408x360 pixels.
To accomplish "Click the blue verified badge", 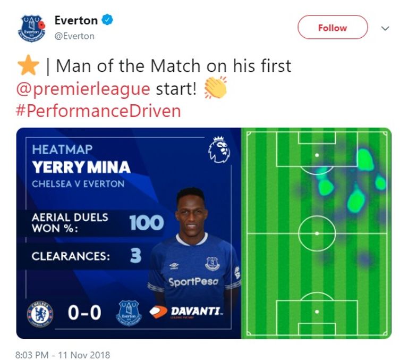I will (107, 21).
